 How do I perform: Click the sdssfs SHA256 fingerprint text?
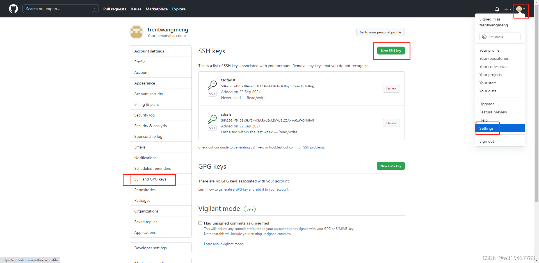pyautogui.click(x=267, y=120)
